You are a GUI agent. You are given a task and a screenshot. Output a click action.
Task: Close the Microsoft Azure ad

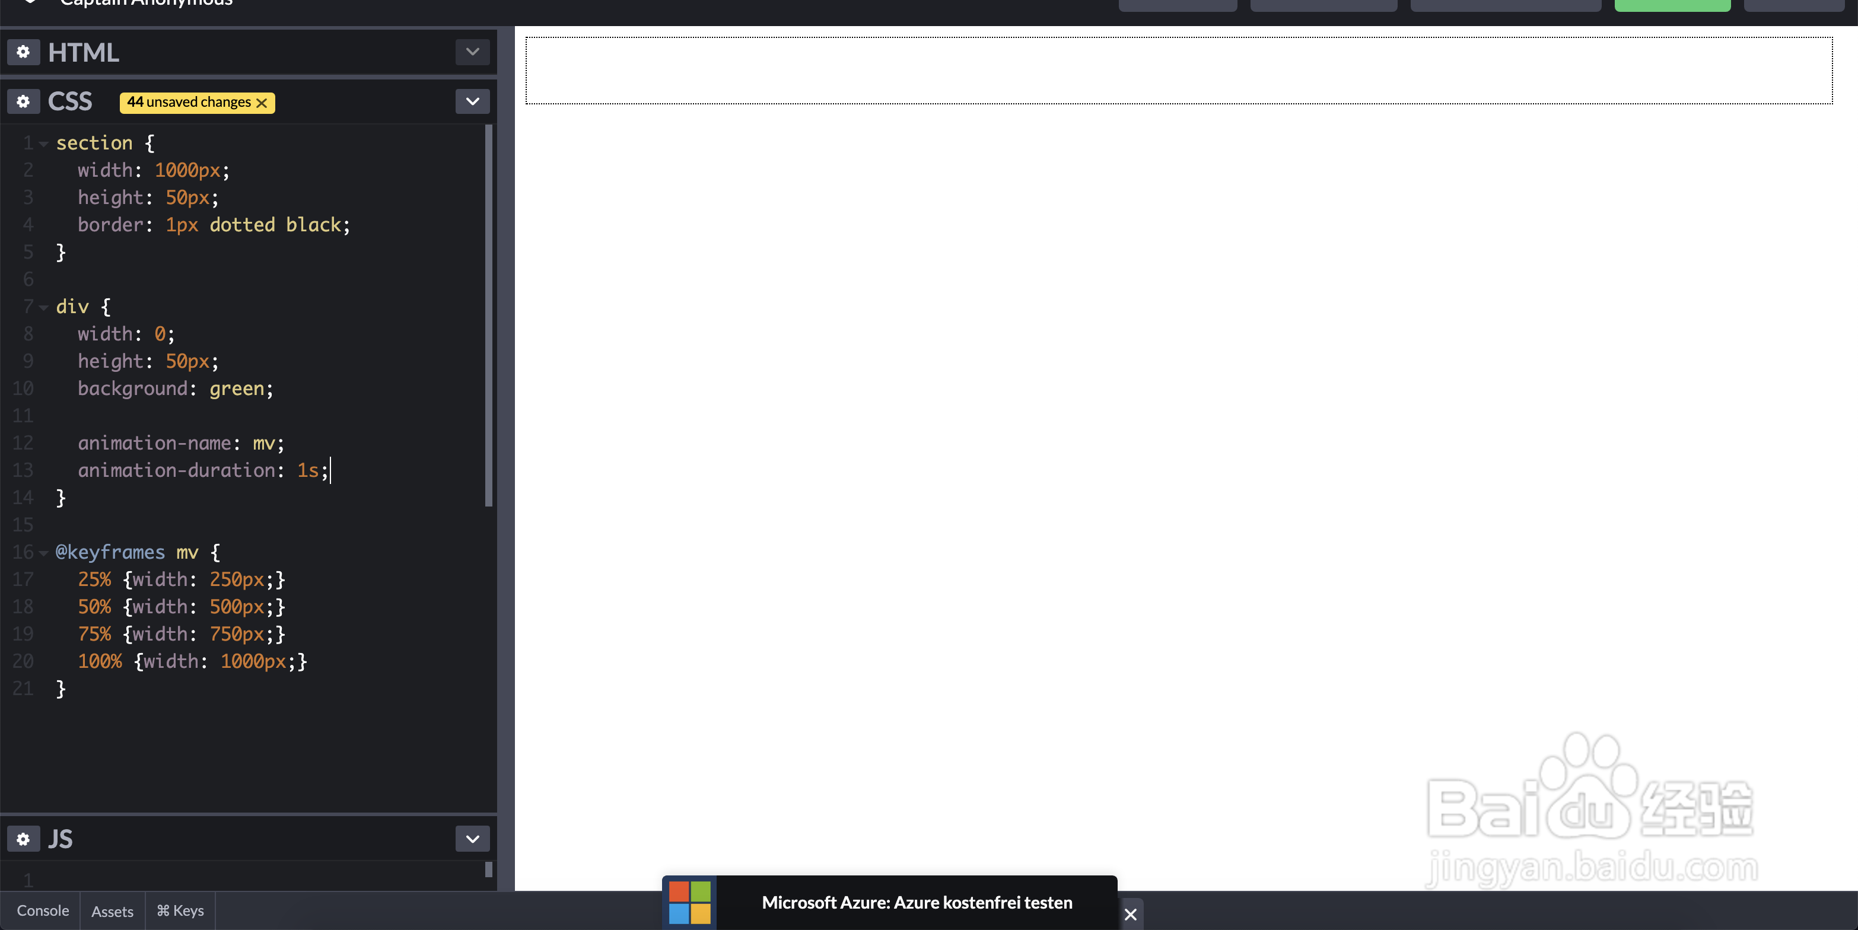point(1130,914)
